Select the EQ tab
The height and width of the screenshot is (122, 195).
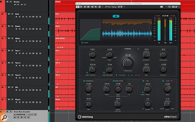132,75
